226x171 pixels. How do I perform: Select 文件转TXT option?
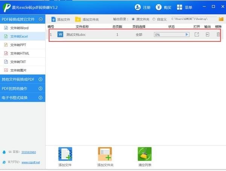tap(23, 62)
